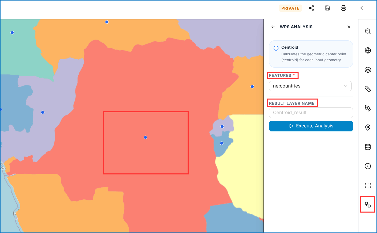377x233 pixels.
Task: Open the location pin tool
Action: (x=368, y=128)
